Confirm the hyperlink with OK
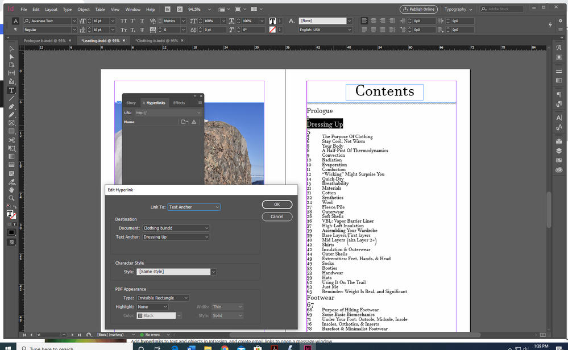 click(x=277, y=205)
